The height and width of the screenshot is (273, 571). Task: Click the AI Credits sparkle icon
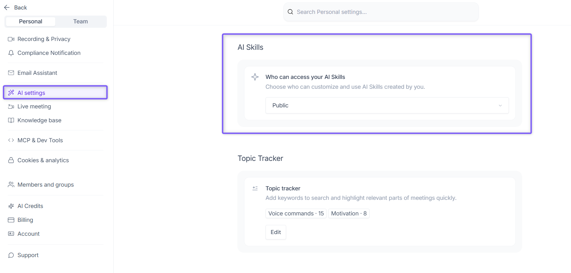pos(11,206)
